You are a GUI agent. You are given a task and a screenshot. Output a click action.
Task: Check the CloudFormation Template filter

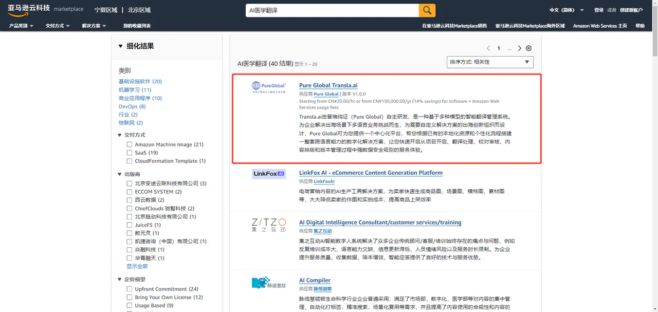coord(130,161)
